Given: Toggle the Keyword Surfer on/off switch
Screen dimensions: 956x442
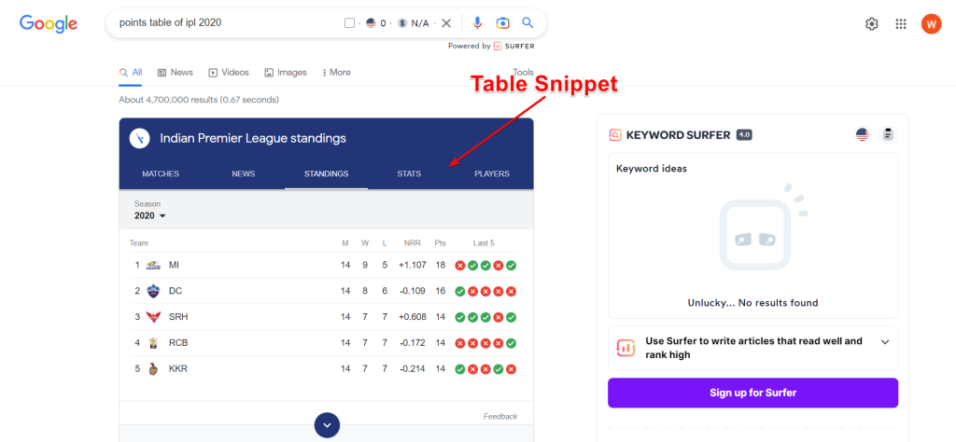Looking at the screenshot, I should 887,135.
